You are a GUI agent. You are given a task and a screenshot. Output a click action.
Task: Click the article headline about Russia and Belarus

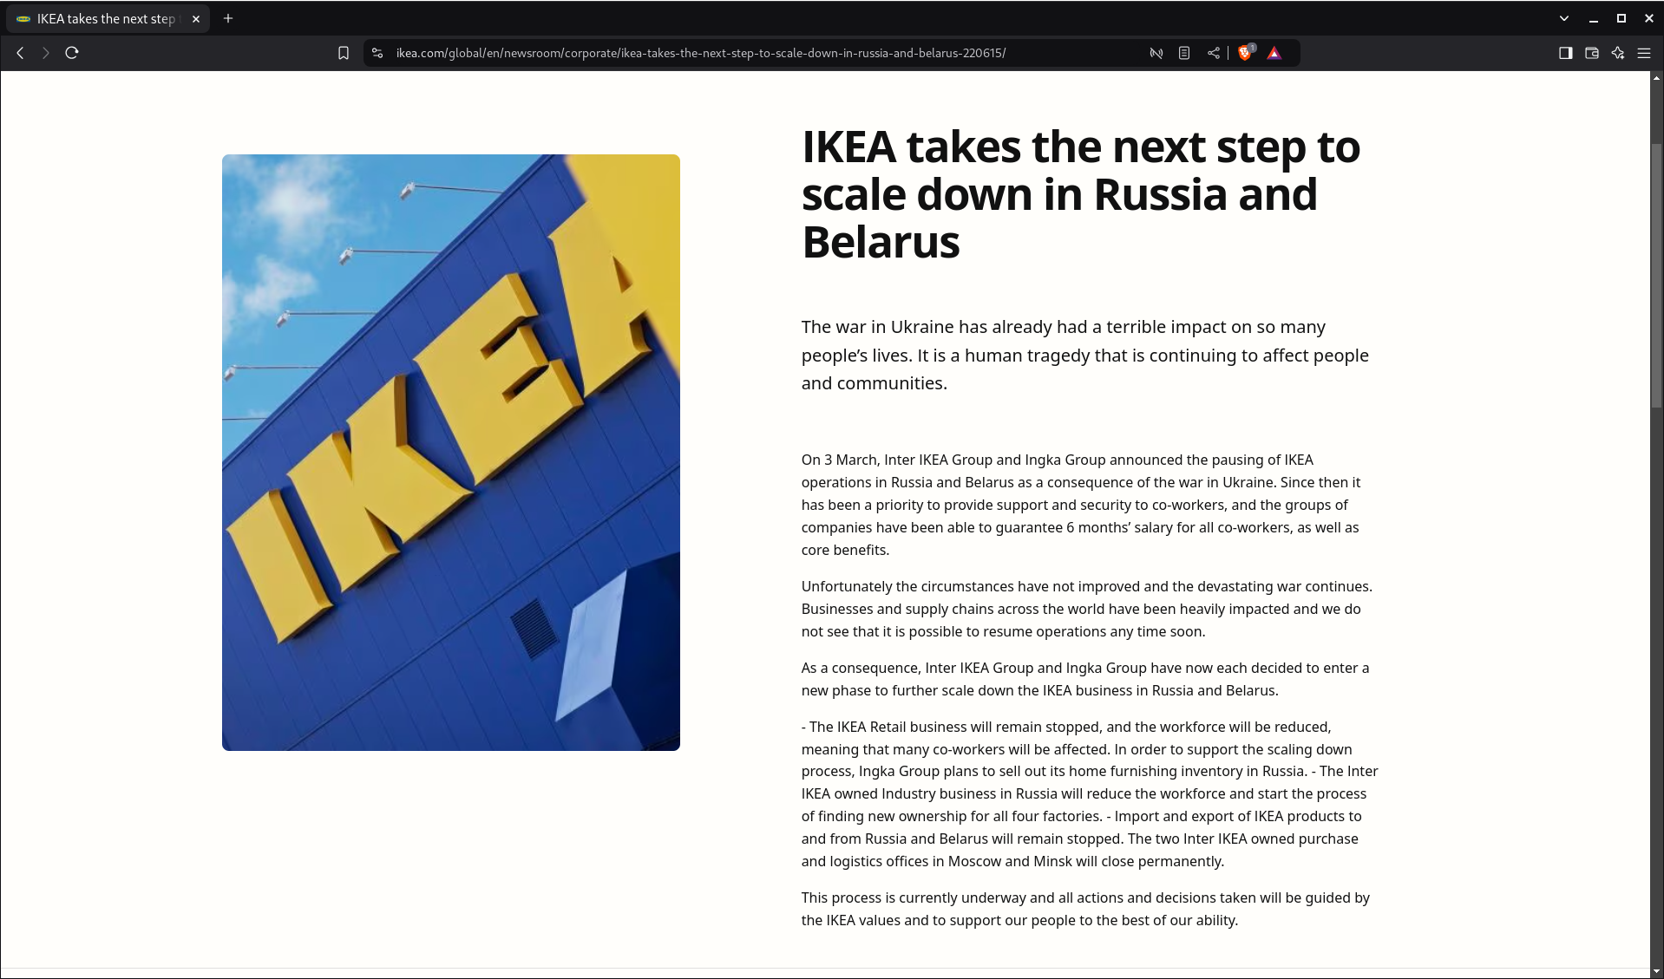1081,194
